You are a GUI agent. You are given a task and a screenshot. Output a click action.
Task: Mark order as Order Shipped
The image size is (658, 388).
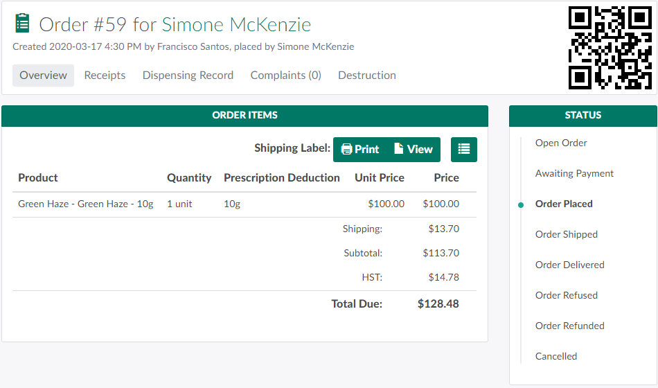pos(566,234)
